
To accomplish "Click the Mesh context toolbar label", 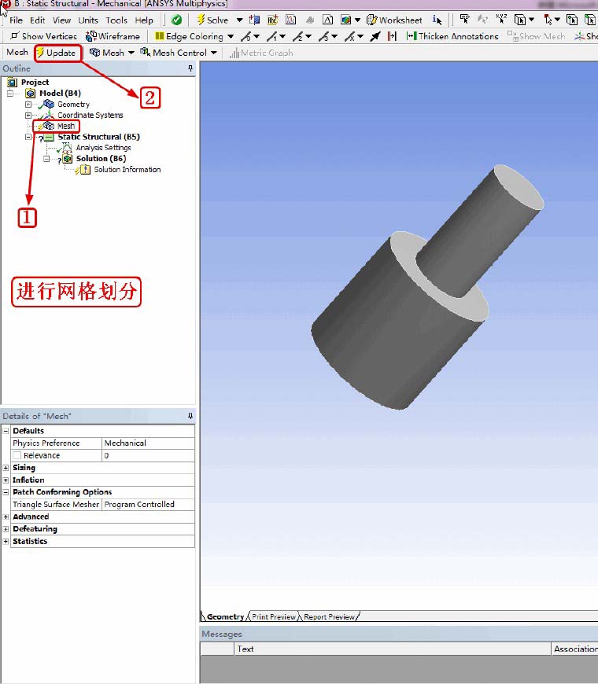I will coord(17,53).
